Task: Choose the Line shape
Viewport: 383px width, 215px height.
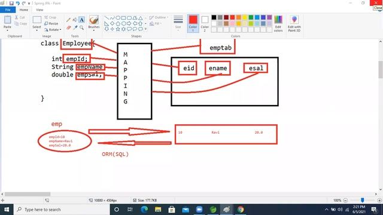Action: click(107, 18)
